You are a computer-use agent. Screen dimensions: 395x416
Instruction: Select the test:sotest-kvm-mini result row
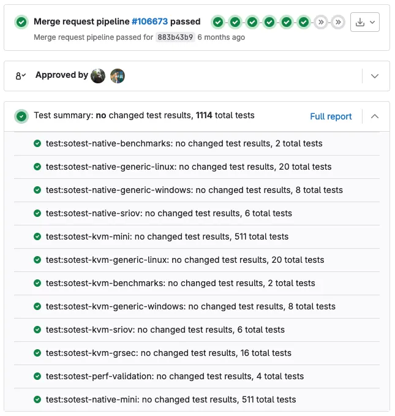[197, 236]
